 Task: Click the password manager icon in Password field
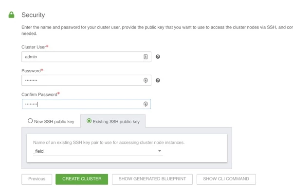[x=146, y=80]
